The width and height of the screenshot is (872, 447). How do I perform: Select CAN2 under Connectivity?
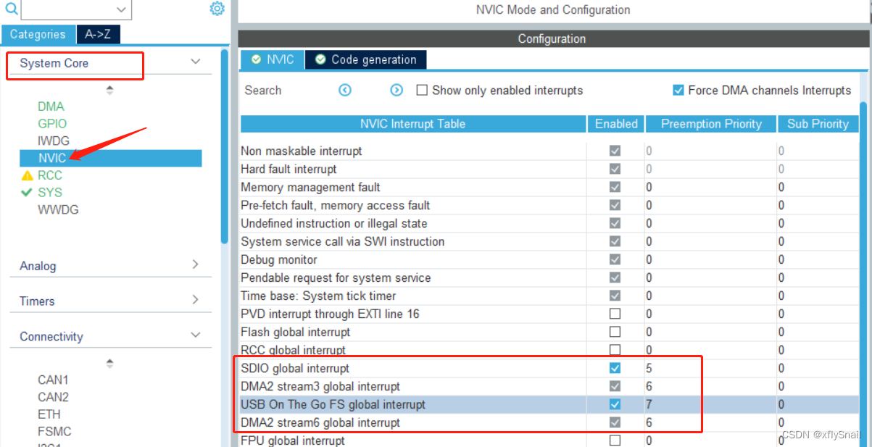54,397
